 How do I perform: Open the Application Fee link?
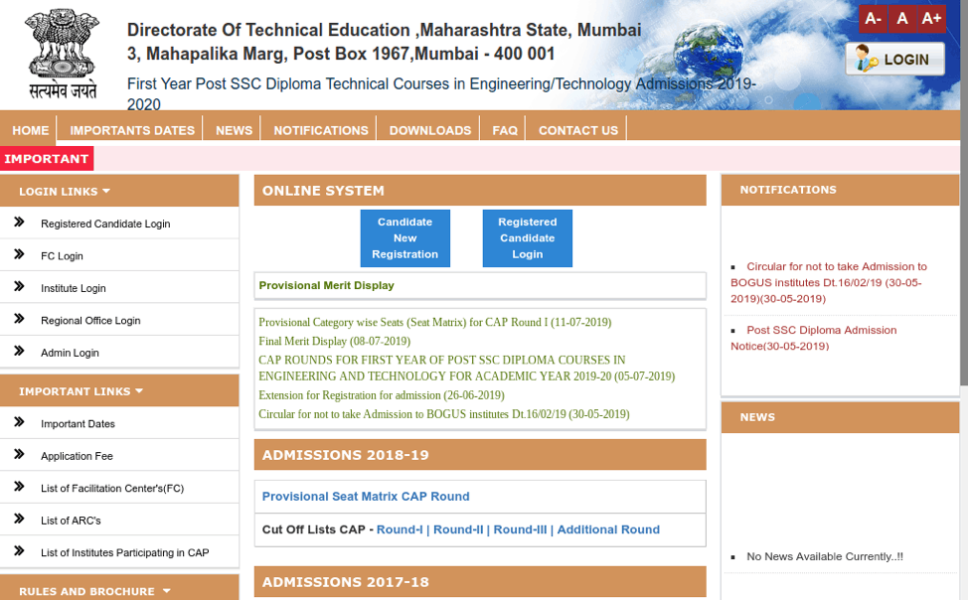coord(77,456)
